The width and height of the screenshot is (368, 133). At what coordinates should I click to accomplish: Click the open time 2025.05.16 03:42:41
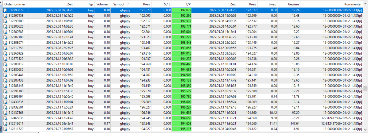click(60, 123)
